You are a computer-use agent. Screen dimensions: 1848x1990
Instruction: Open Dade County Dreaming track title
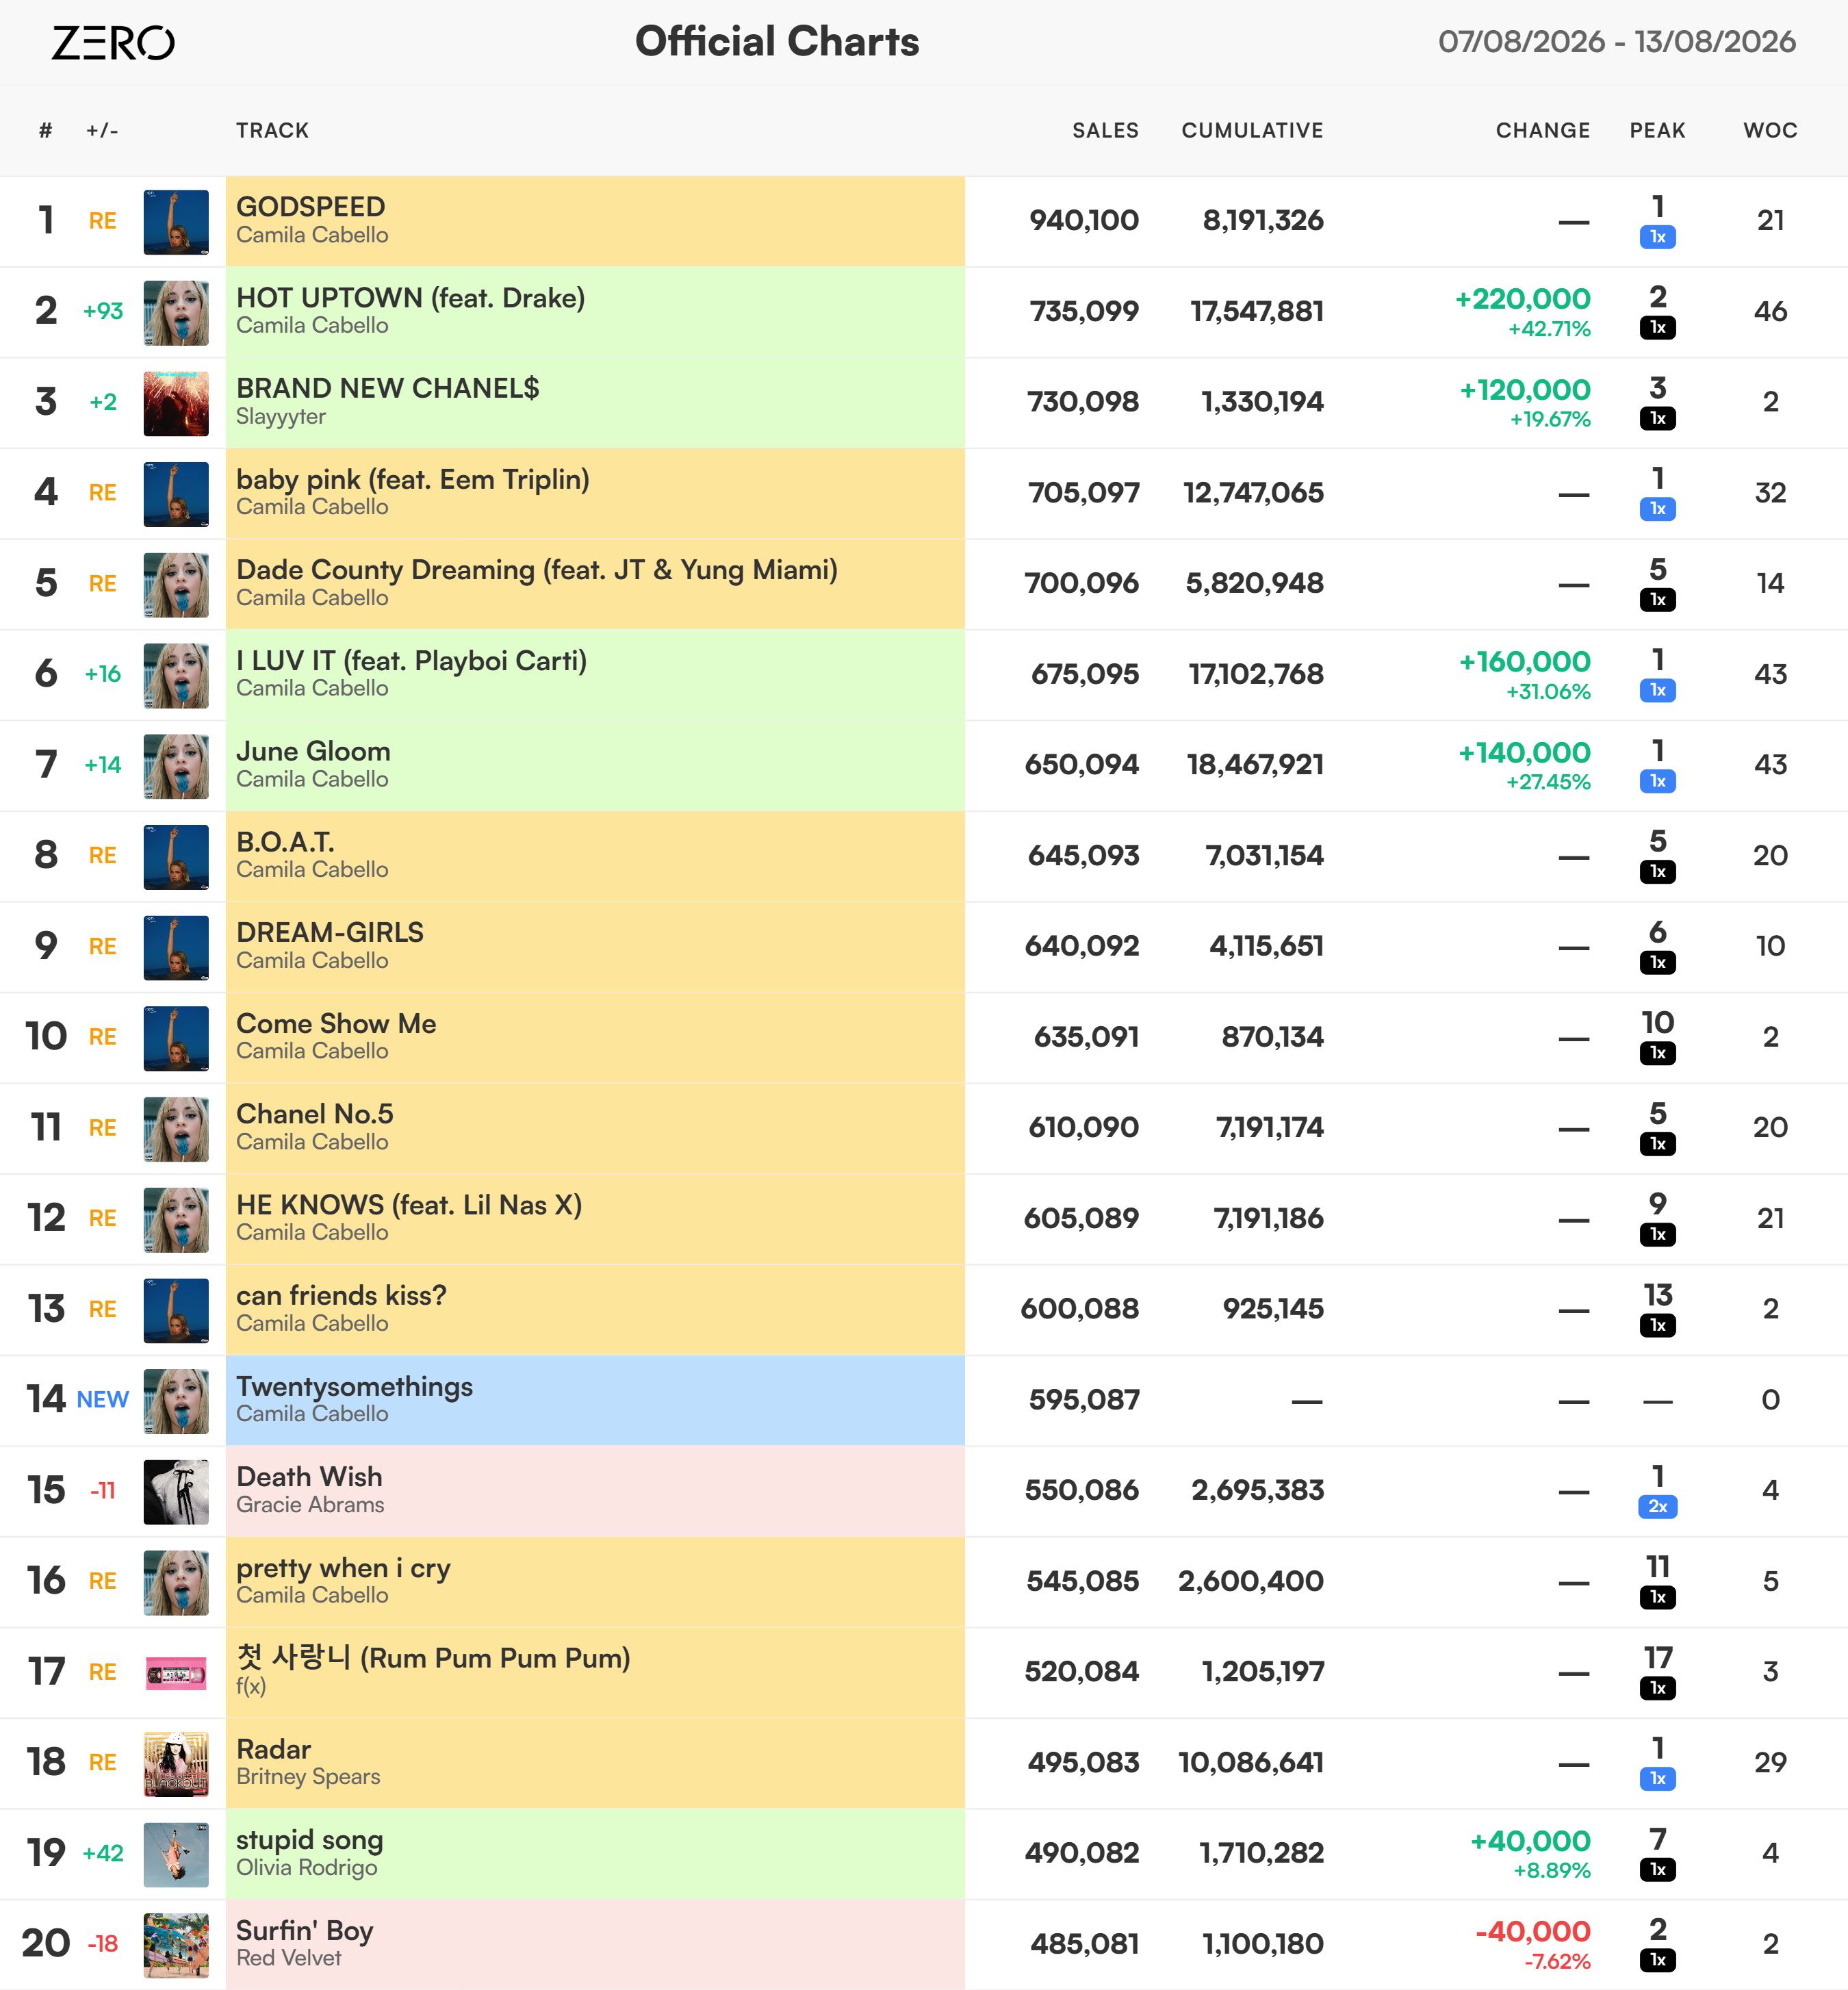click(537, 570)
